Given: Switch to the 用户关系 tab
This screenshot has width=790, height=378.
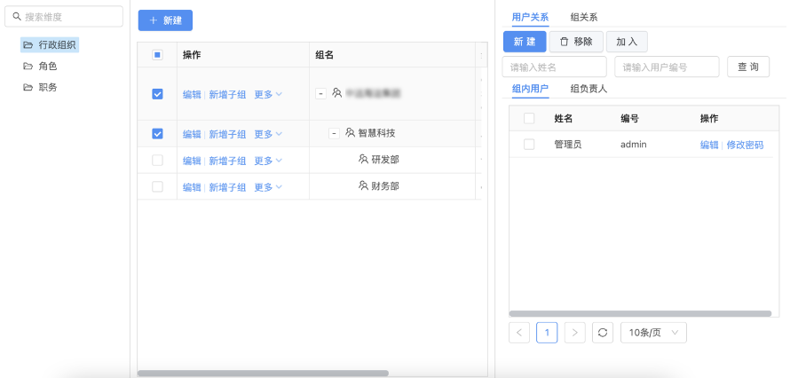Looking at the screenshot, I should tap(530, 17).
